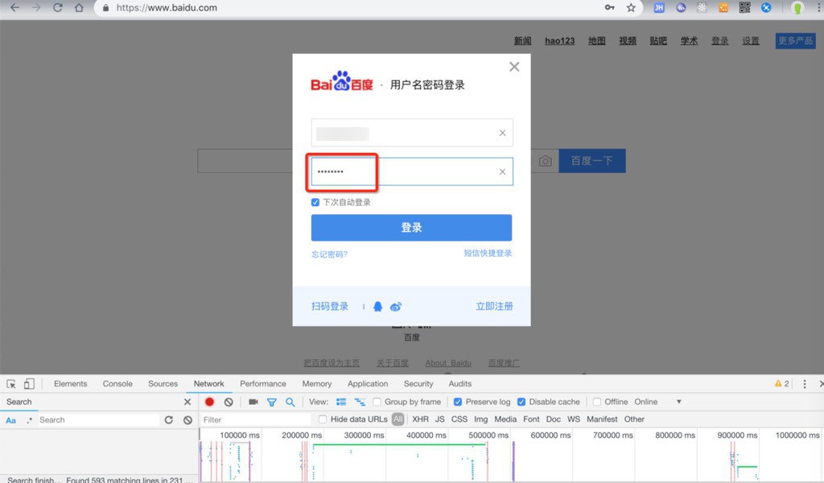824x483 pixels.
Task: Show All request types filter
Action: tap(398, 419)
